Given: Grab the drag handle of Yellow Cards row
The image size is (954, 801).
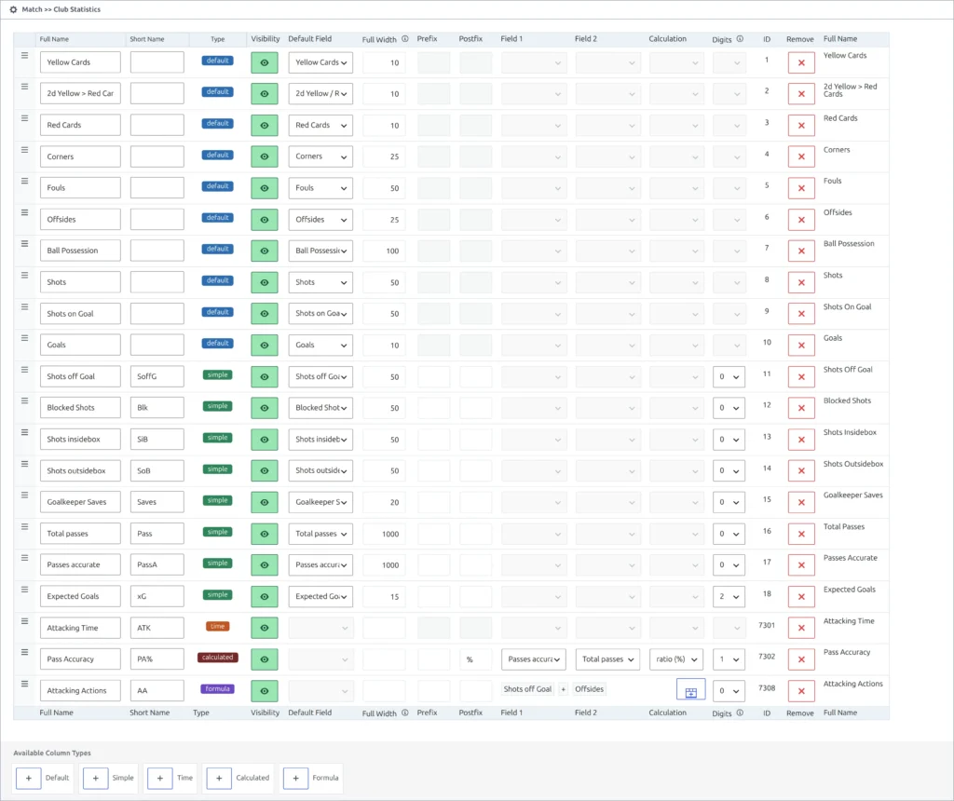Looking at the screenshot, I should click(x=24, y=55).
